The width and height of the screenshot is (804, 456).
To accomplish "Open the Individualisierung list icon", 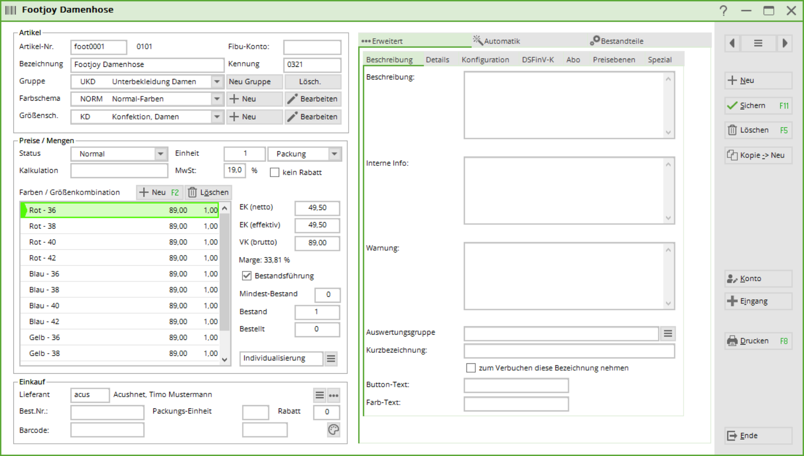I will click(331, 358).
